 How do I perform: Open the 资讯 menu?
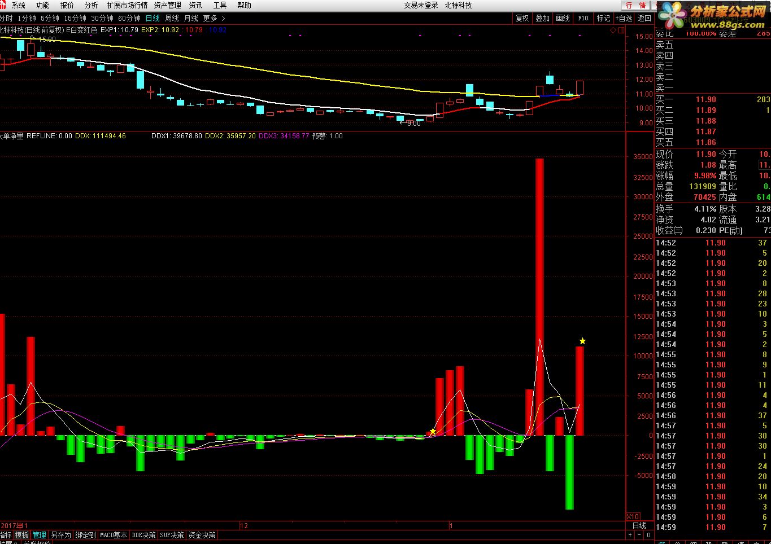pyautogui.click(x=195, y=5)
